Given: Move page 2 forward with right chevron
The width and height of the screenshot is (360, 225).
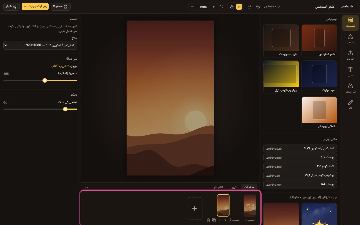Looking at the screenshot, I should click(225, 220).
